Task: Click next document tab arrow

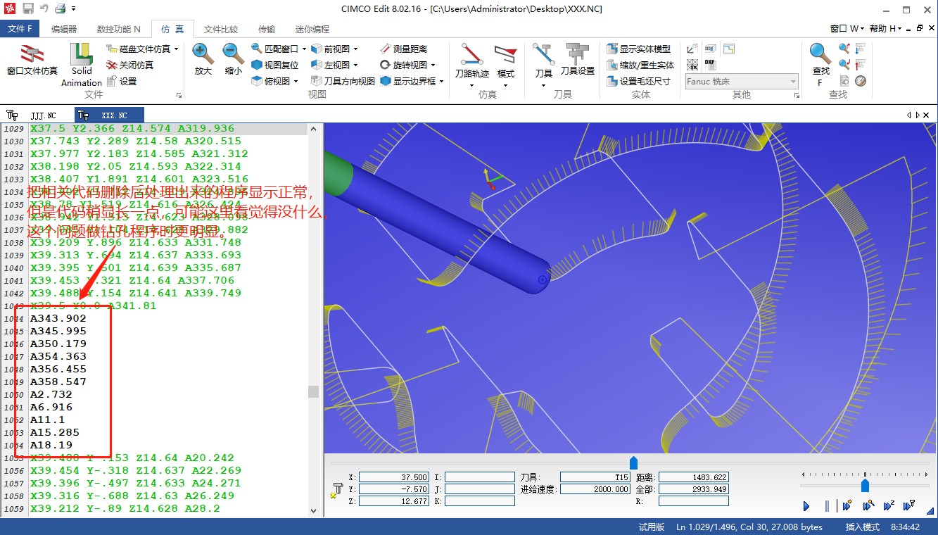Action: tap(917, 115)
